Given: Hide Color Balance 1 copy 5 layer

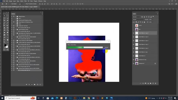Looking at the screenshot, I should [133, 37].
